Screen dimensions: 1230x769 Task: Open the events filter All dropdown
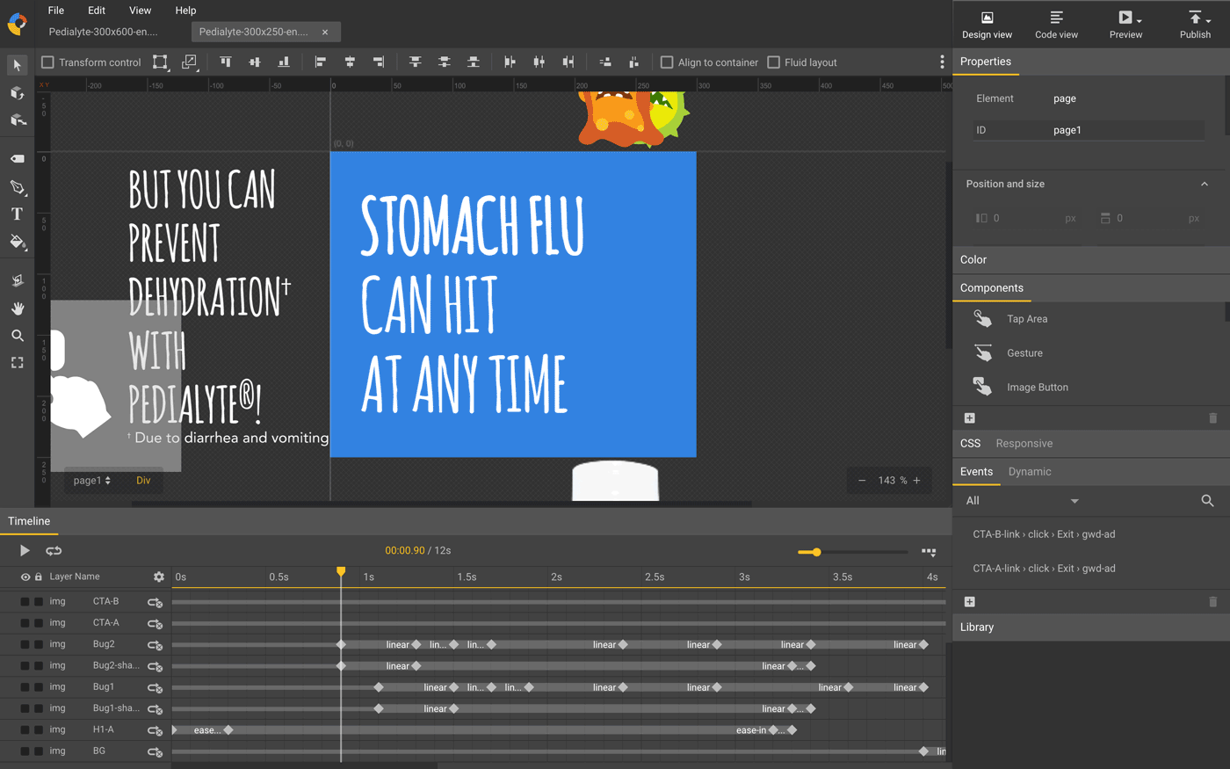[1024, 501]
